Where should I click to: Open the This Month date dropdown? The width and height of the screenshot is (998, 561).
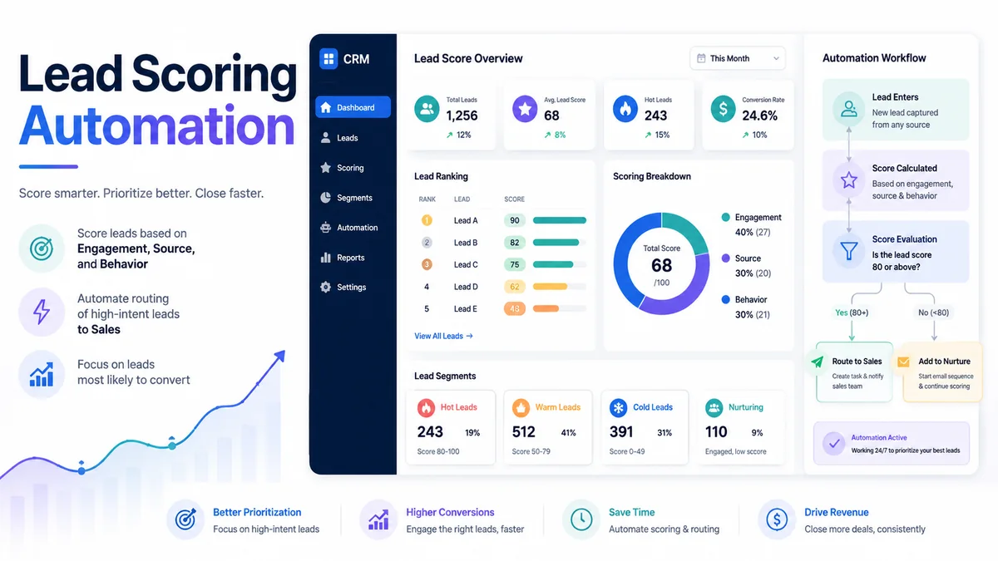coord(738,58)
